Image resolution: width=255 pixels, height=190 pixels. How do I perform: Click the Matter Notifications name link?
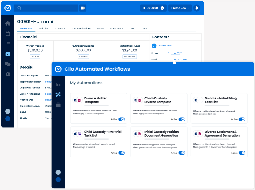pyautogui.click(x=48, y=94)
